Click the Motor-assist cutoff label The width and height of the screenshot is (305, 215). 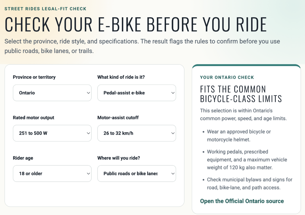[118, 118]
